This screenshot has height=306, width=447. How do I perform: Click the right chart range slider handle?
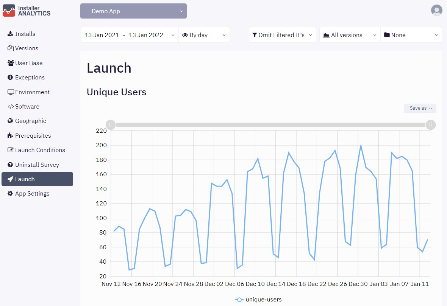pos(430,125)
